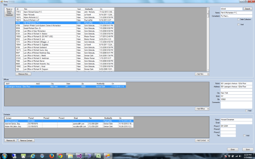Image resolution: width=255 pixels, height=159 pixels.
Task: Click the Search button
Action: 248,9
